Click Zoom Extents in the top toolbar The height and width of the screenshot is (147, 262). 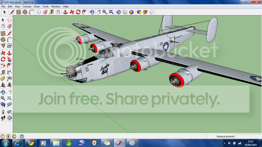pyautogui.click(x=111, y=12)
